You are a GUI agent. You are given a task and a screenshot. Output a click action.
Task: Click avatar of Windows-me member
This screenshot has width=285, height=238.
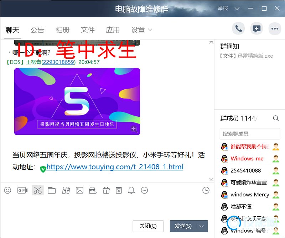(224, 159)
